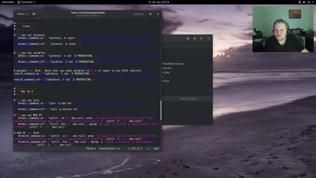
Task: Click the globe icon in the Ettercap header
Action: (x=195, y=39)
